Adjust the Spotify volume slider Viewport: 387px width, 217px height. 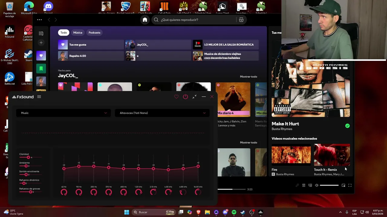click(329, 185)
